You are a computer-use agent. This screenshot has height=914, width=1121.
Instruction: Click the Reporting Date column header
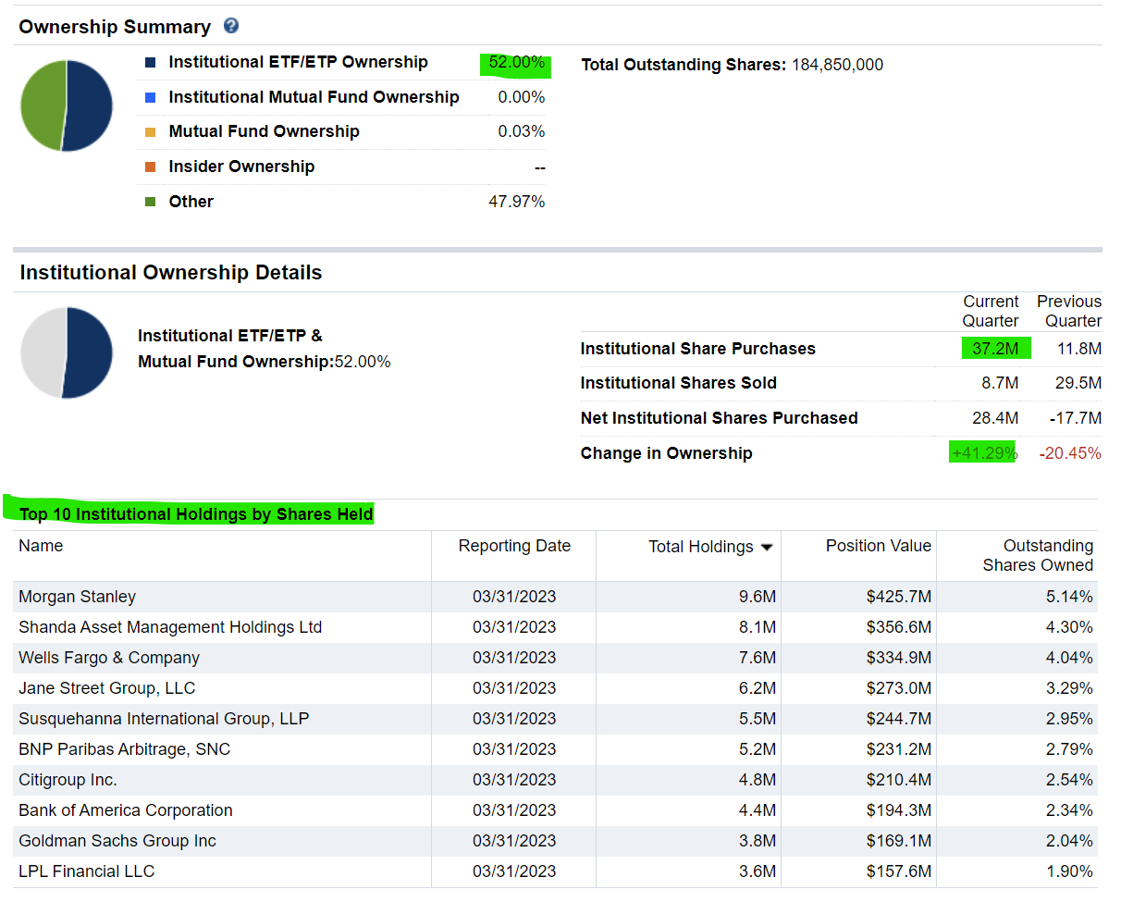[x=514, y=546]
